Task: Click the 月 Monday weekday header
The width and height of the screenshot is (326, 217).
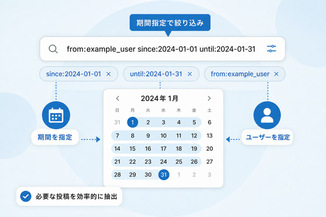Action: pos(133,110)
